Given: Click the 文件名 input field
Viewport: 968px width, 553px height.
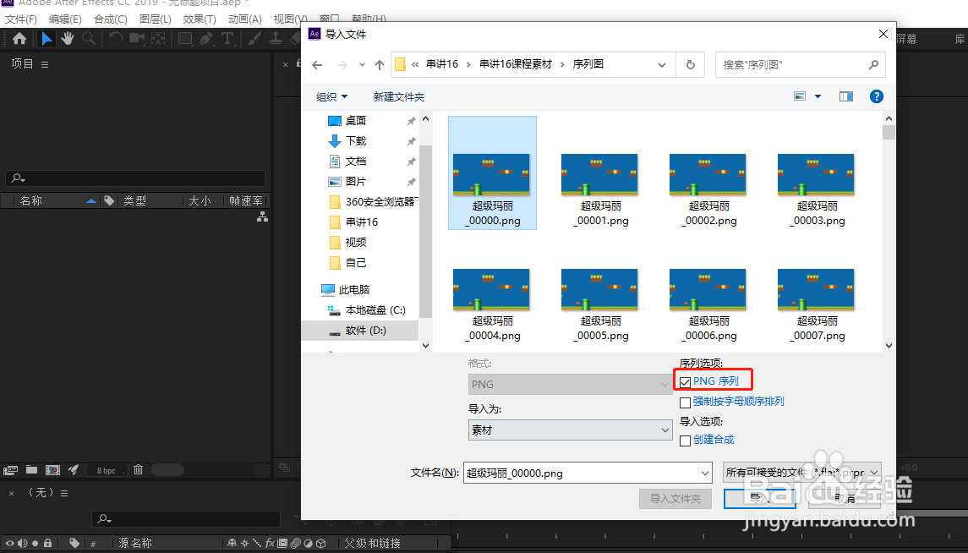Looking at the screenshot, I should (x=582, y=474).
